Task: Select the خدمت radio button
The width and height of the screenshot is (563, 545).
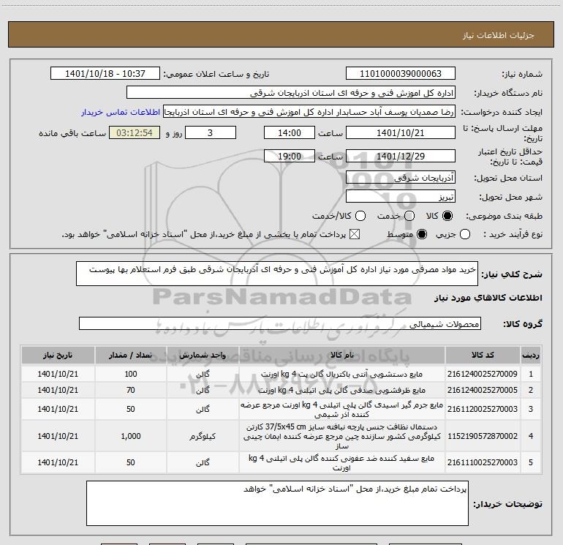Action: pyautogui.click(x=409, y=216)
